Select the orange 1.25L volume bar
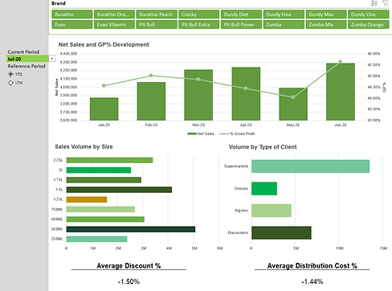 pyautogui.click(x=87, y=199)
